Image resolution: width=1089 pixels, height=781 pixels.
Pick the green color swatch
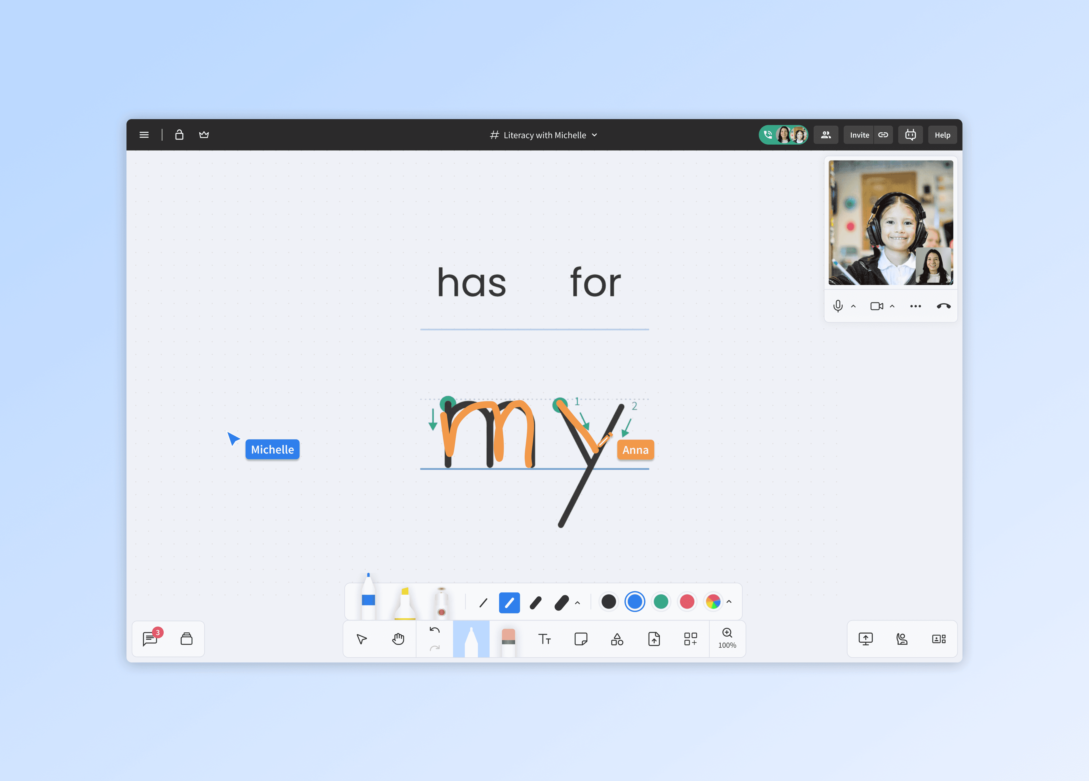point(661,601)
